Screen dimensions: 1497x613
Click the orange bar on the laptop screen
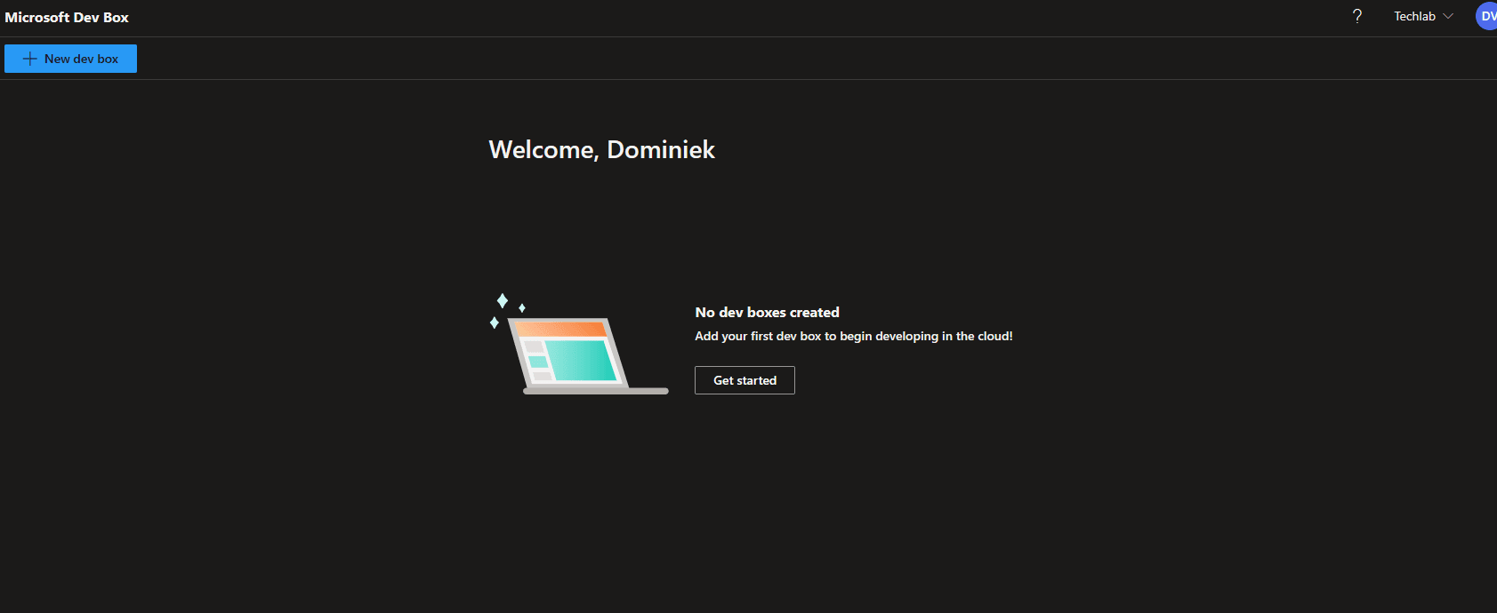pyautogui.click(x=560, y=330)
